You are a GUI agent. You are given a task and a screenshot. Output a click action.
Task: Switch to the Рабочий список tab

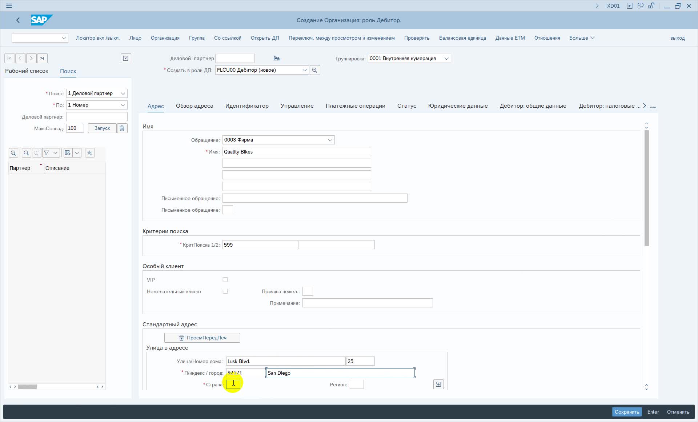pos(27,71)
